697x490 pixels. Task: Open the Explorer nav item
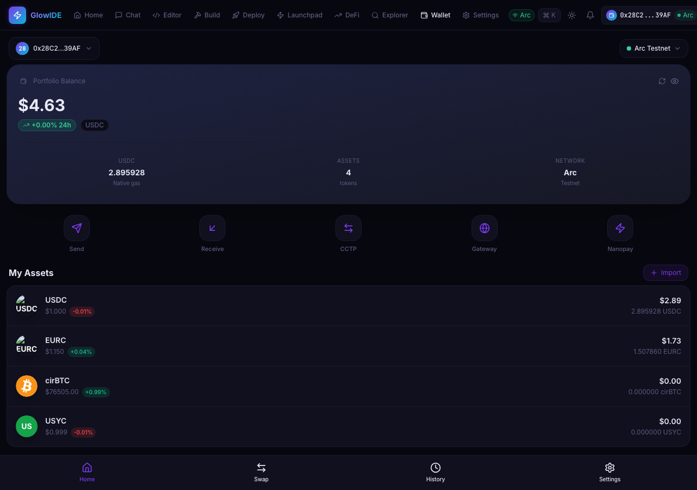tap(390, 15)
